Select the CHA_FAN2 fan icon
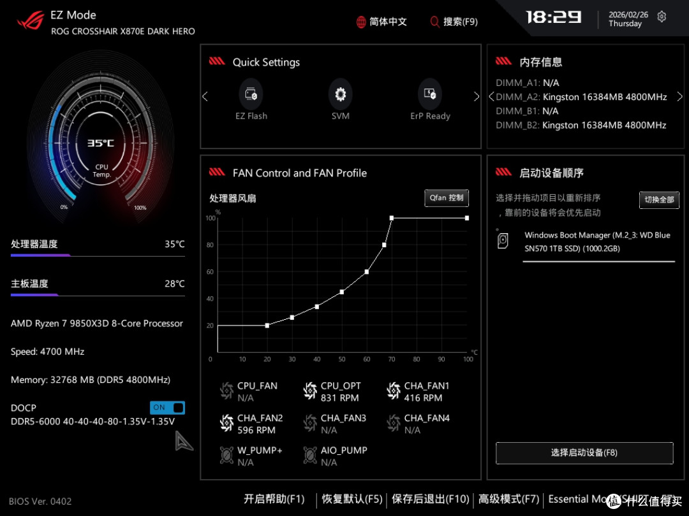Screen dimensions: 689x516 pyautogui.click(x=226, y=423)
